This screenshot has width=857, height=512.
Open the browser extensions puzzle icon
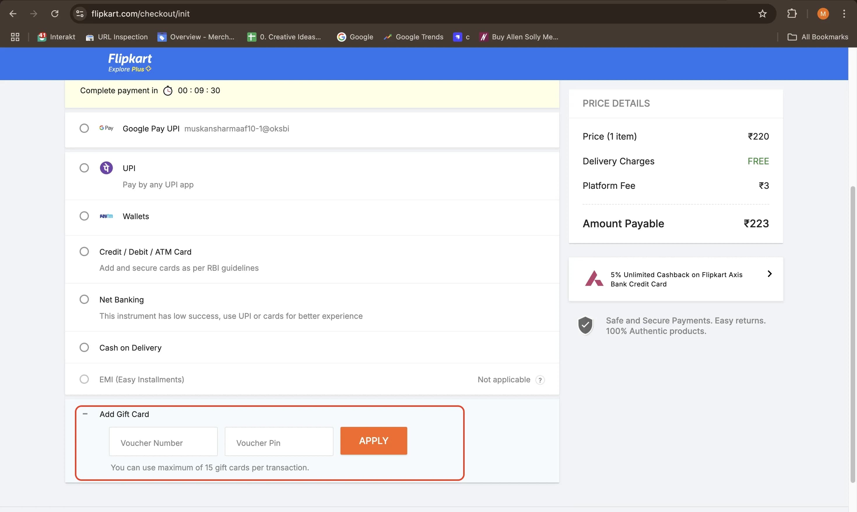pos(792,13)
